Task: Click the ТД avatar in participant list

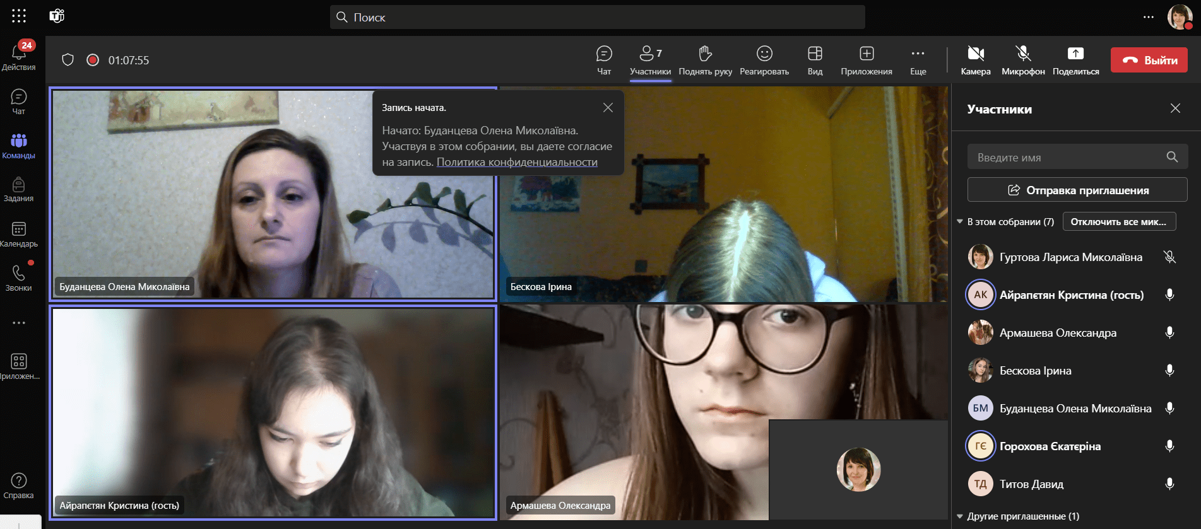Action: point(981,484)
